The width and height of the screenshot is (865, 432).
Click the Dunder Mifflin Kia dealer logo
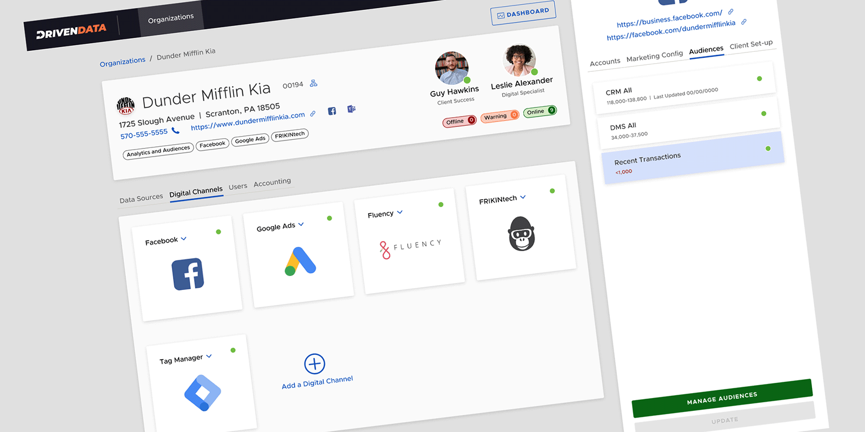pyautogui.click(x=126, y=105)
